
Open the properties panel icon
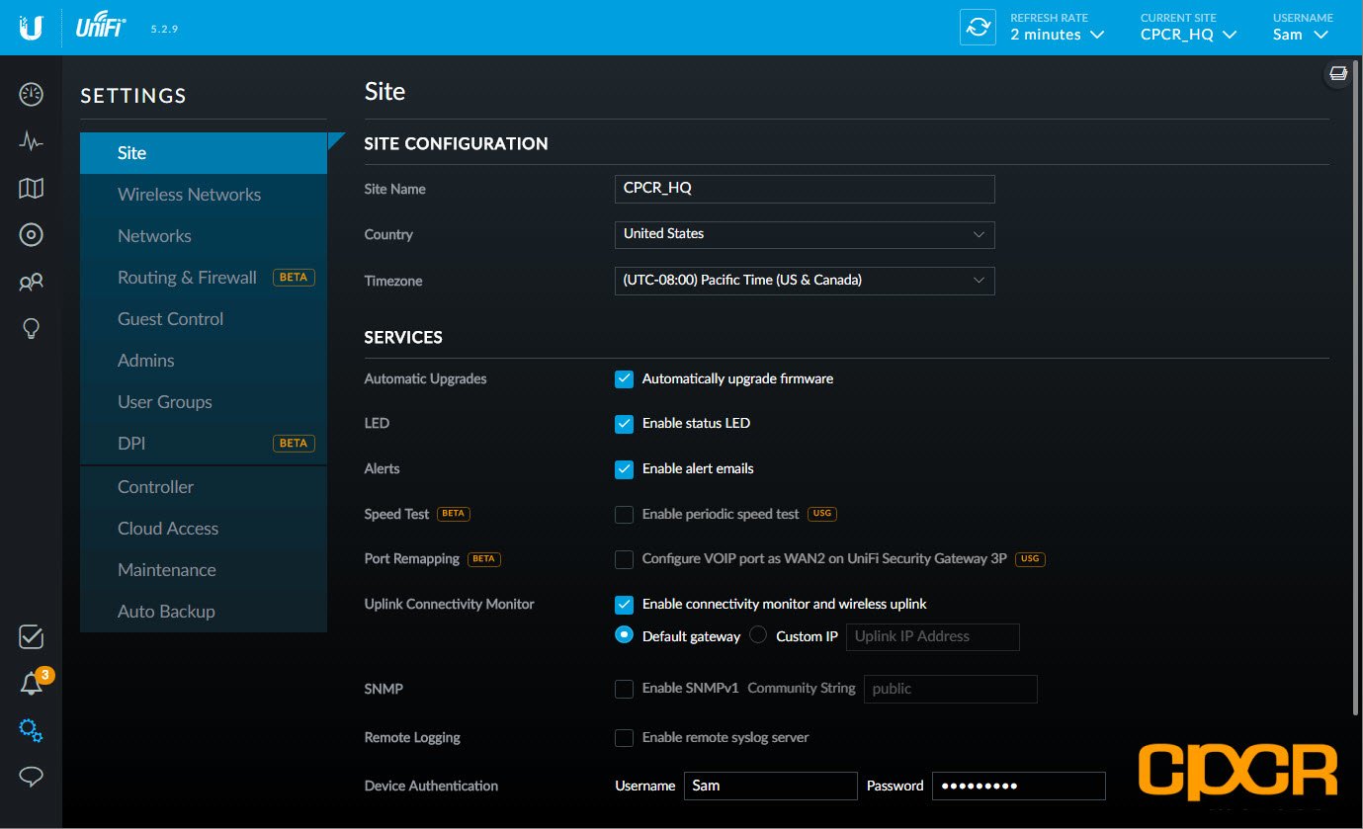[1338, 73]
